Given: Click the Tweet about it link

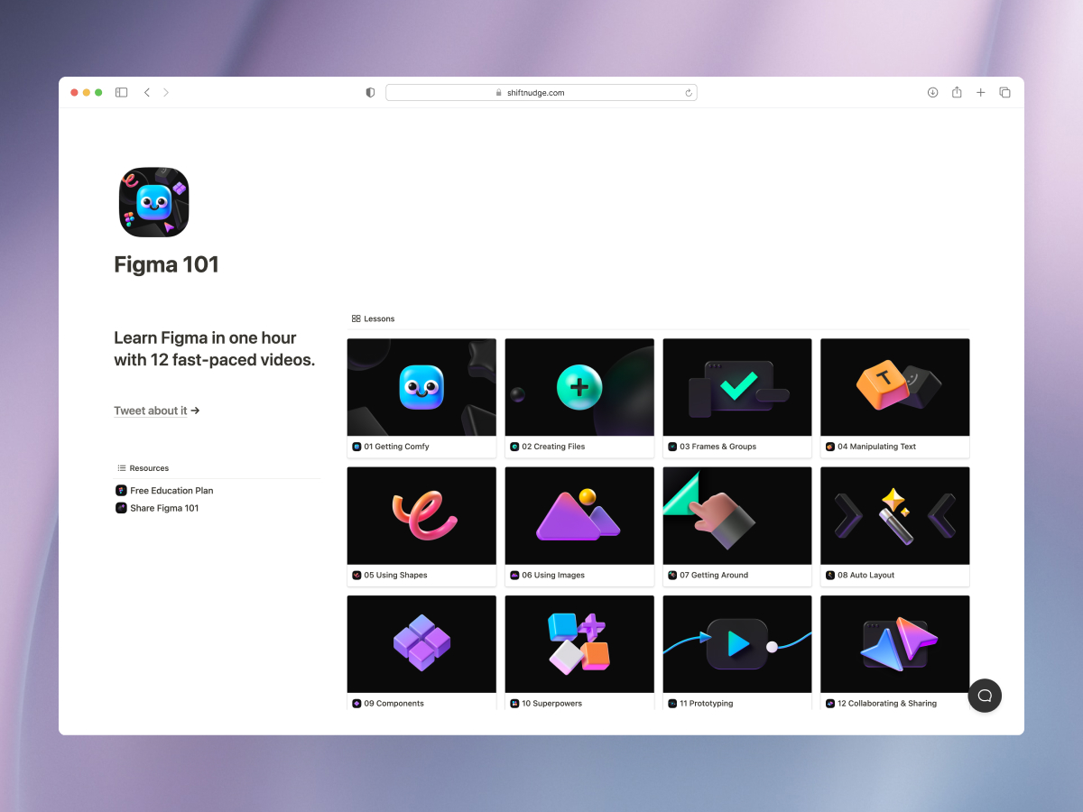Looking at the screenshot, I should pos(150,411).
